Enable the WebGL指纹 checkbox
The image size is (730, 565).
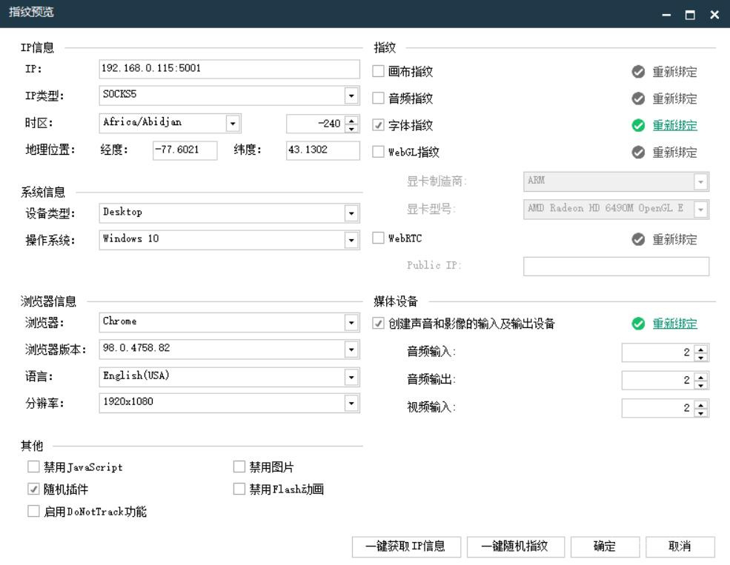(378, 152)
